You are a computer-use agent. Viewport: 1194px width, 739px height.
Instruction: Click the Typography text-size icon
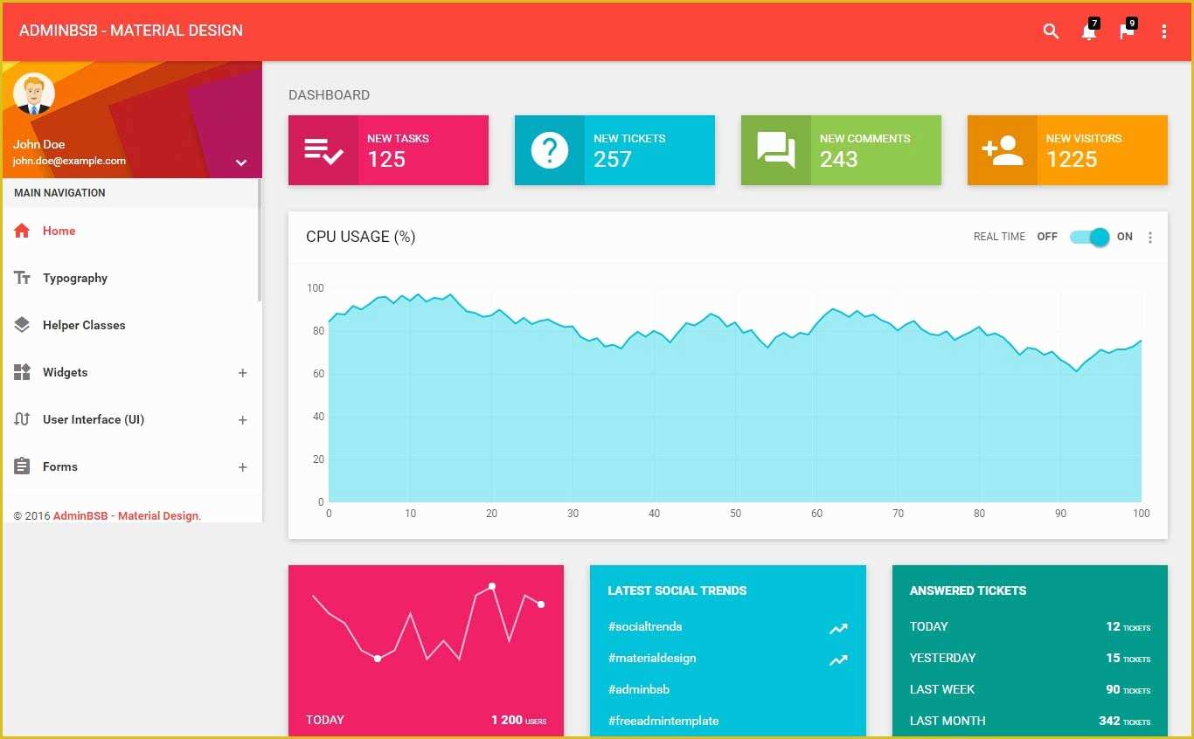(x=22, y=278)
